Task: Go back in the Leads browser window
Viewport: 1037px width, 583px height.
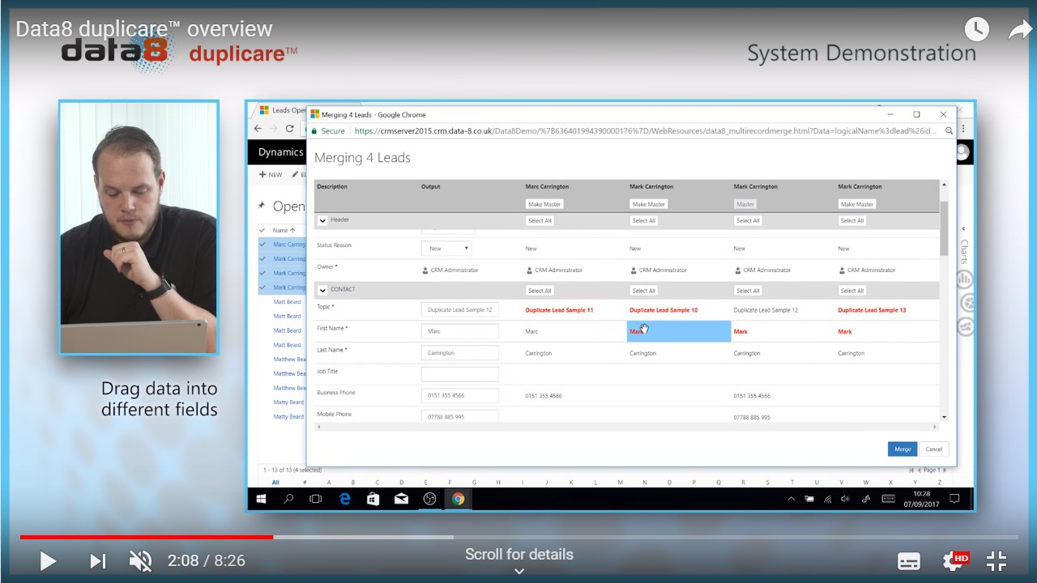Action: [x=258, y=128]
